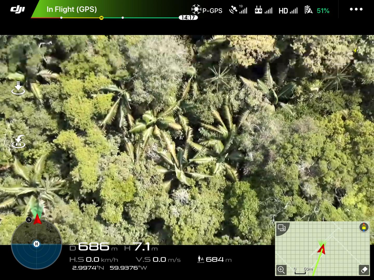The width and height of the screenshot is (374, 280).
Task: Open the remote controller signal indicator
Action: click(x=264, y=10)
